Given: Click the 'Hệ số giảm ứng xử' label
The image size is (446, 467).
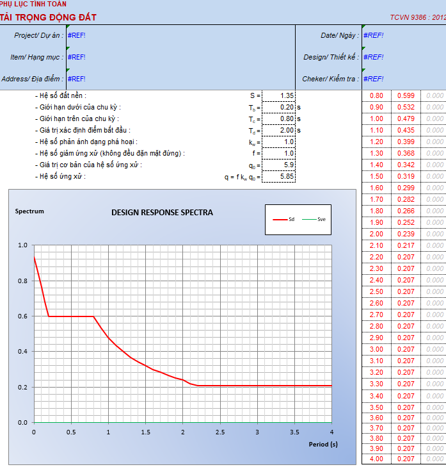Looking at the screenshot, I should (x=110, y=153).
